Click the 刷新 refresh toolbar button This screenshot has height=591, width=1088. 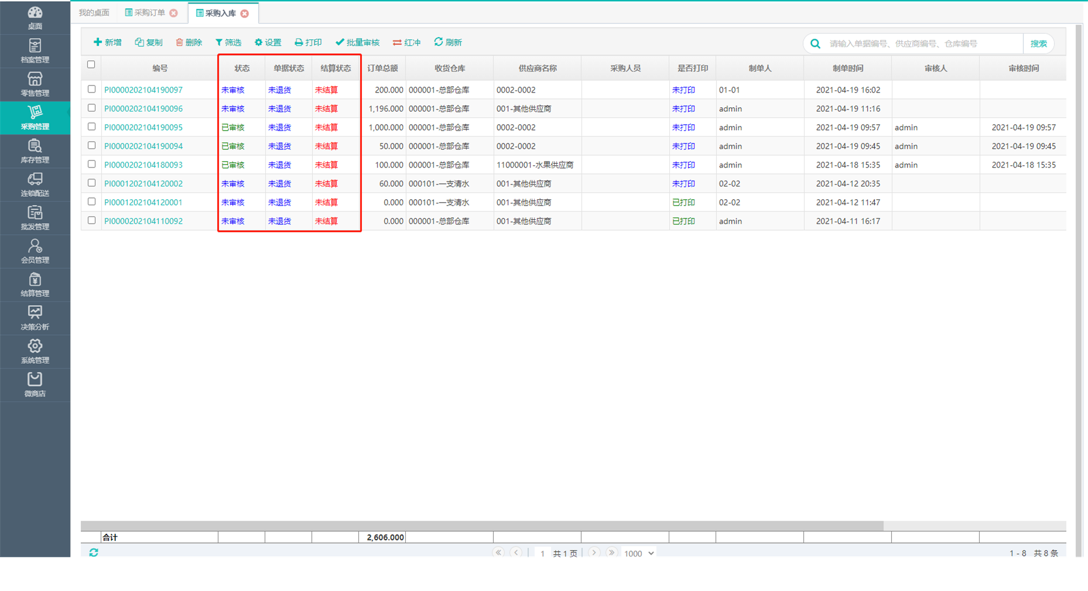(448, 42)
